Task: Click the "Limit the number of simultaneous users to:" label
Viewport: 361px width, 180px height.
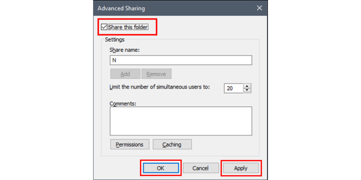Action: coord(160,87)
